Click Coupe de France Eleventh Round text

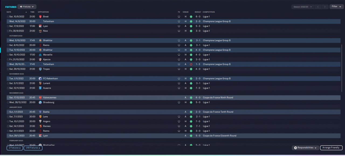[220, 136]
